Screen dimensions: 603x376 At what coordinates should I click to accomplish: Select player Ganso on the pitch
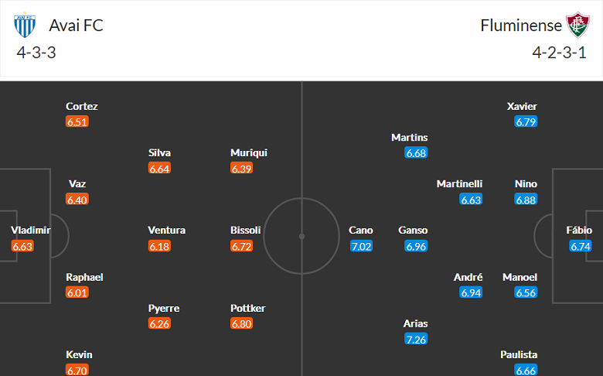pos(413,231)
